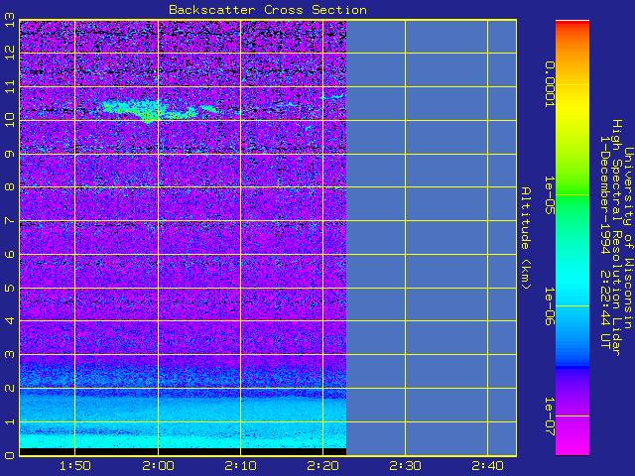Click the 2:20 time axis label
Screen dimensions: 635x476
322,466
